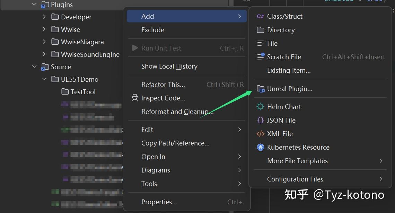Click Exclude in context menu

(152, 30)
